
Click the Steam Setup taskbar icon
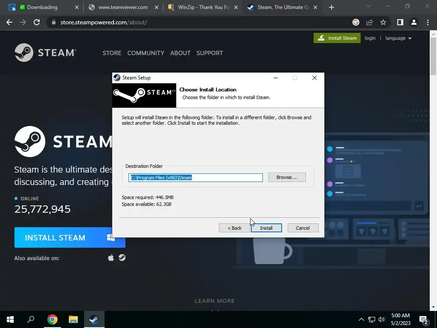[94, 319]
